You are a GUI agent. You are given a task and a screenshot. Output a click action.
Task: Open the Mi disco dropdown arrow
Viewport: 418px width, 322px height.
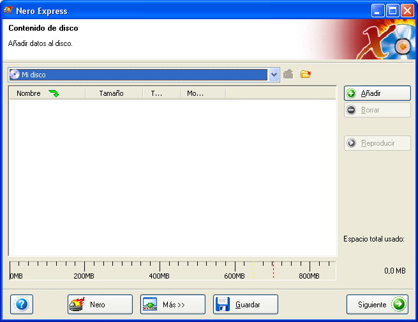[274, 75]
